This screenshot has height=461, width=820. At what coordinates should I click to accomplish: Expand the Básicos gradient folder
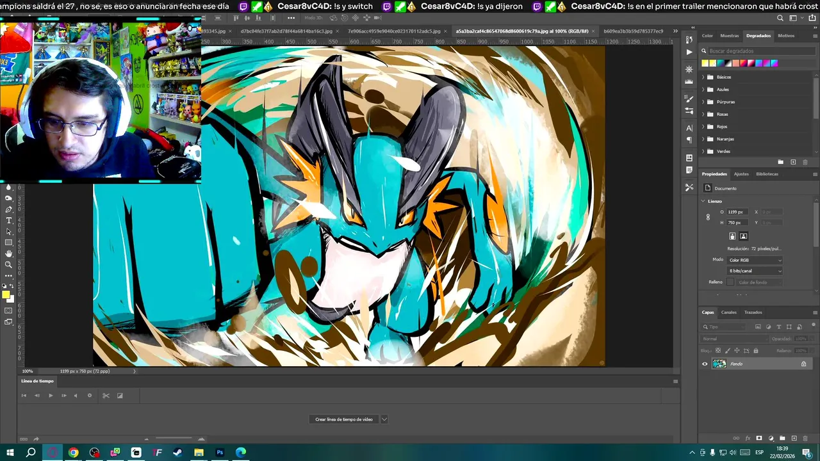[703, 77]
